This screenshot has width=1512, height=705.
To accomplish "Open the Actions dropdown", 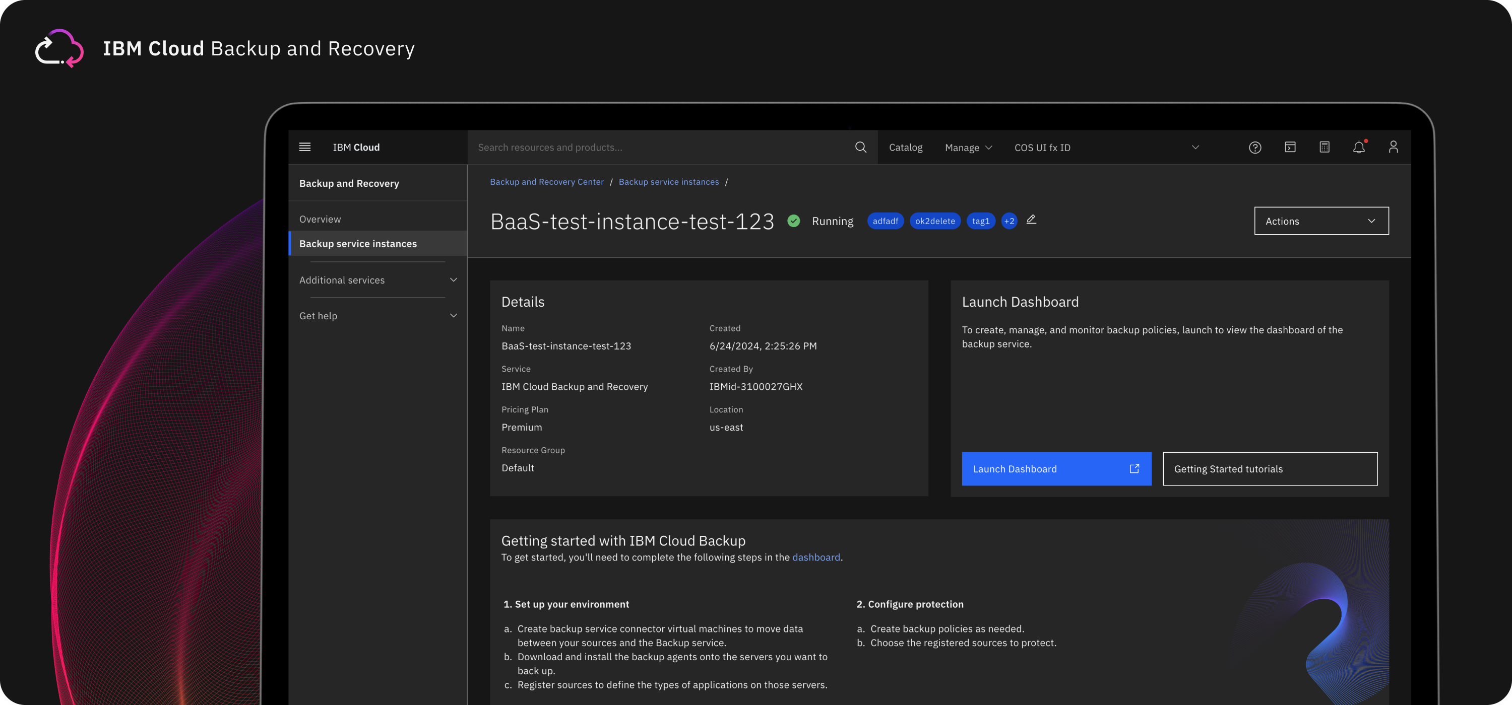I will click(x=1321, y=221).
